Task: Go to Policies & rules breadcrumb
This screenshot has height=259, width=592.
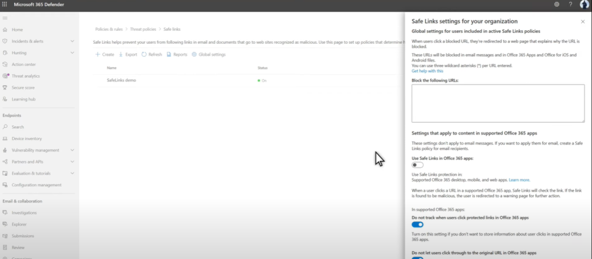Action: pyautogui.click(x=109, y=29)
